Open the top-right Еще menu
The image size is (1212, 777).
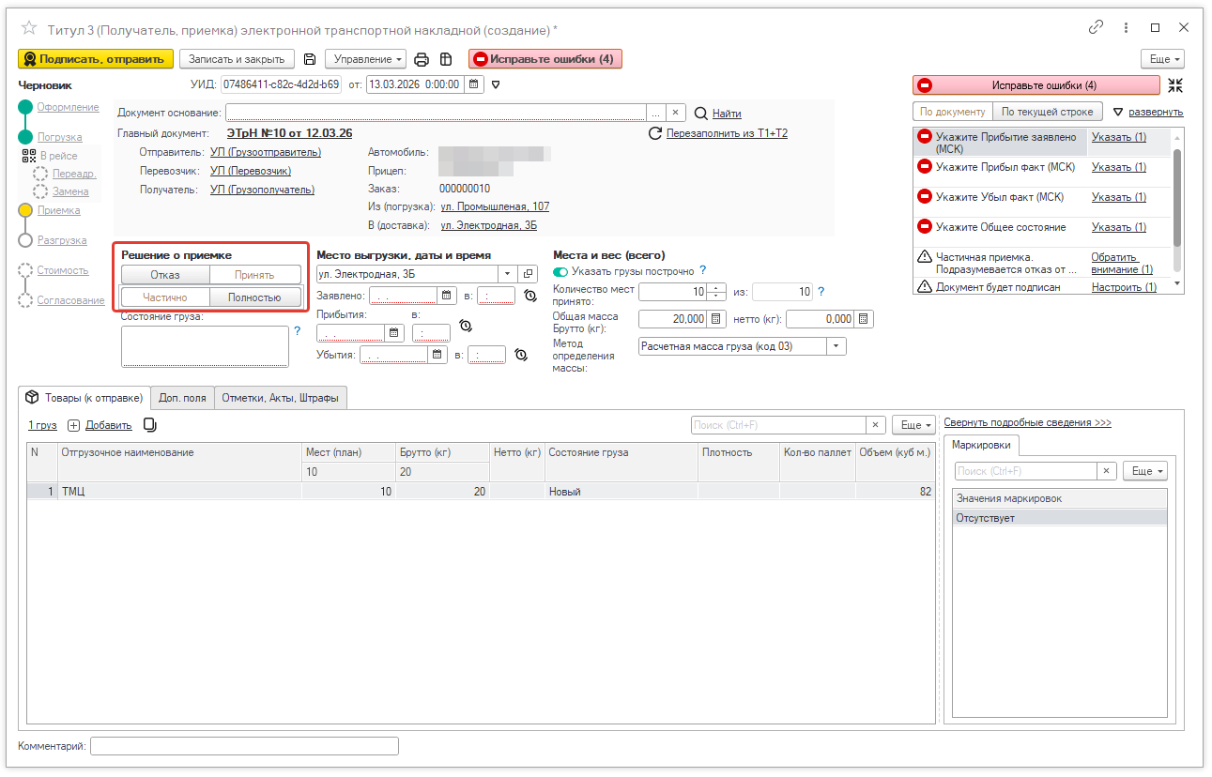pos(1162,59)
